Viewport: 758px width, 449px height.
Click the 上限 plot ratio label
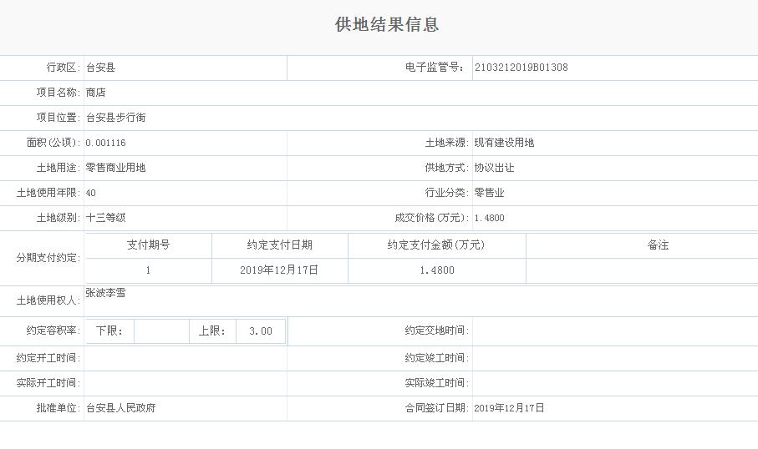(x=212, y=331)
